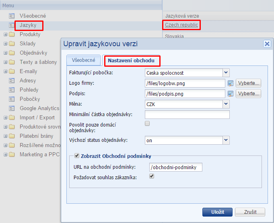Click the E-maily folder icon
Screen dimensions: 274x223
click(x=12, y=72)
